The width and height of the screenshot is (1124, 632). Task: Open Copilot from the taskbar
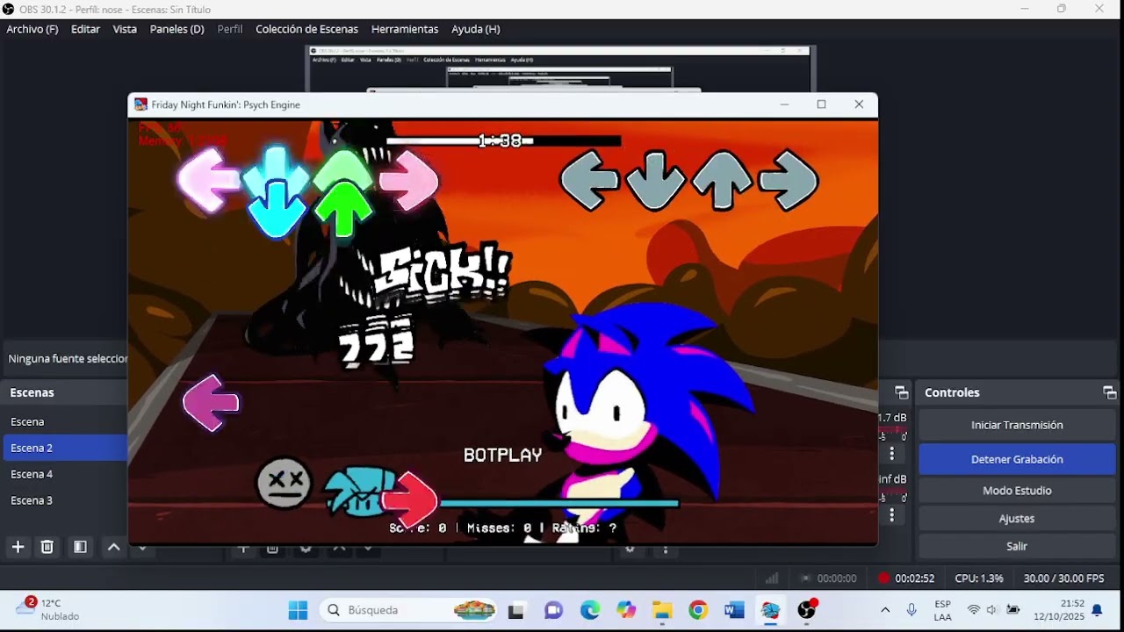[626, 610]
